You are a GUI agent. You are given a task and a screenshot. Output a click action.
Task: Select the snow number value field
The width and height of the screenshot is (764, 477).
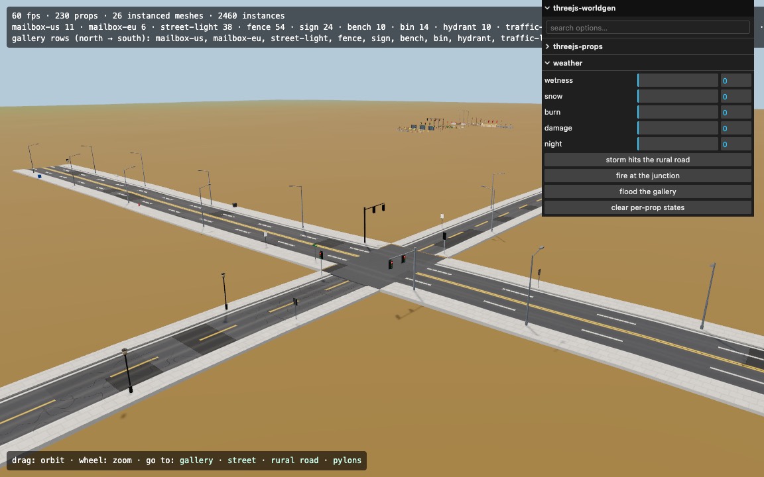point(735,96)
